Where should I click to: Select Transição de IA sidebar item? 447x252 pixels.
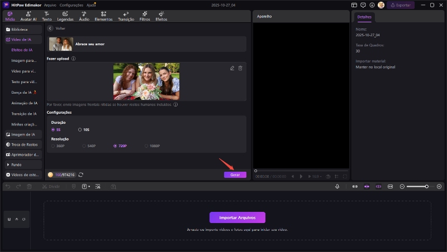[x=24, y=114]
